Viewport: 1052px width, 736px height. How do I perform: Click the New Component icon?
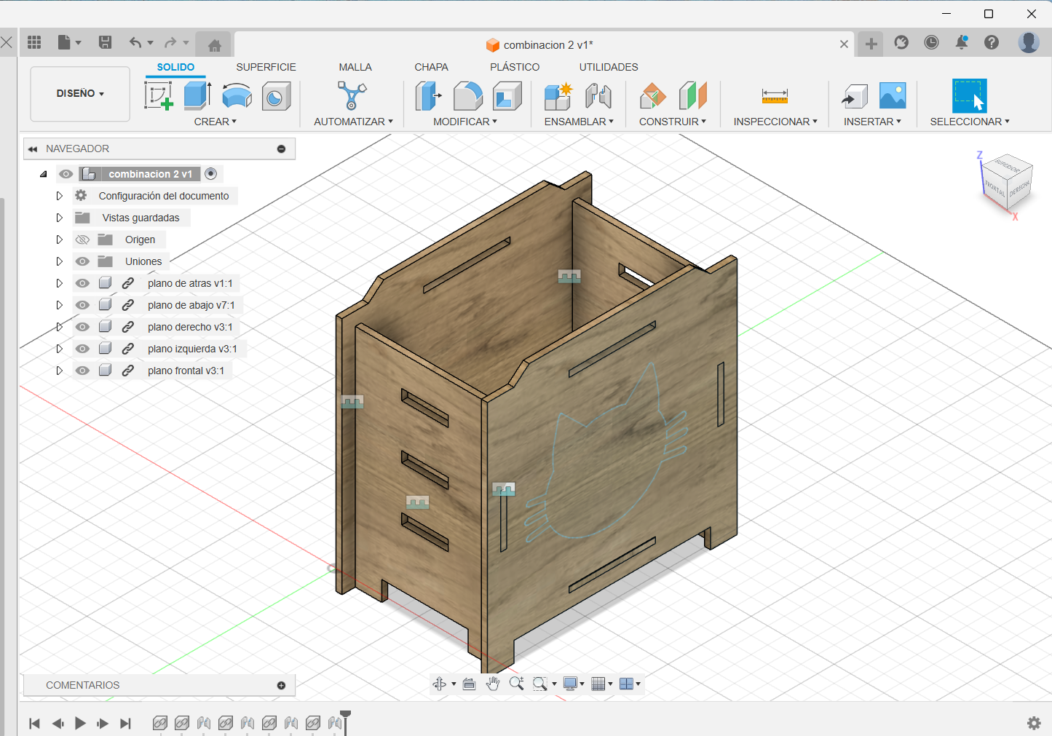point(558,95)
